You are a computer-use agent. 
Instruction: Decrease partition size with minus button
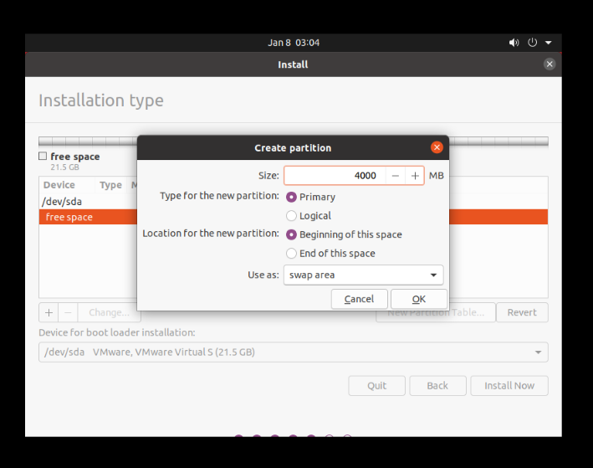(x=396, y=176)
